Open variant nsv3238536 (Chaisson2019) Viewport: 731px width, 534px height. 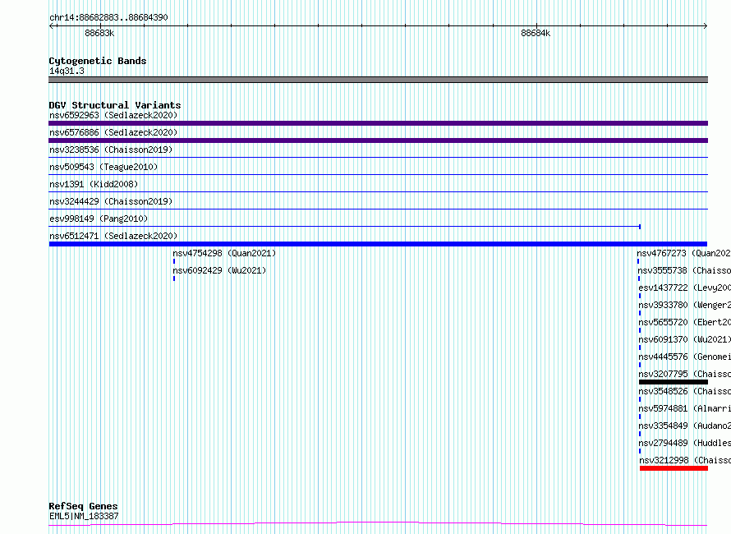(x=111, y=150)
